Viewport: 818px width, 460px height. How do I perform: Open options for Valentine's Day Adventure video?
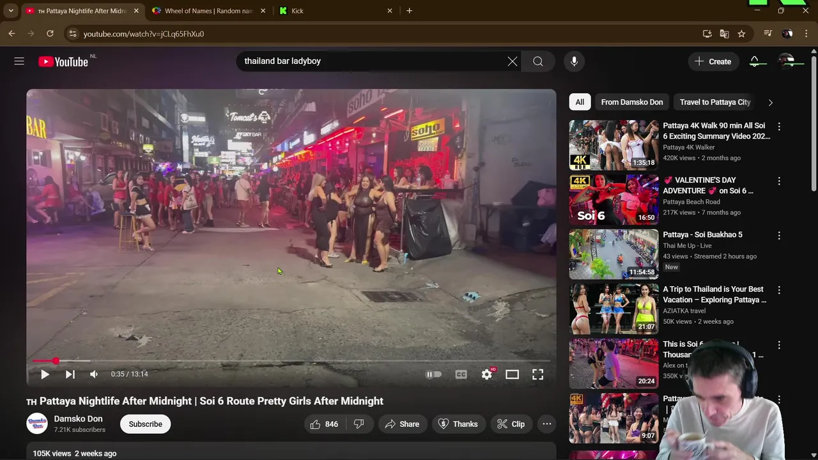click(x=779, y=181)
